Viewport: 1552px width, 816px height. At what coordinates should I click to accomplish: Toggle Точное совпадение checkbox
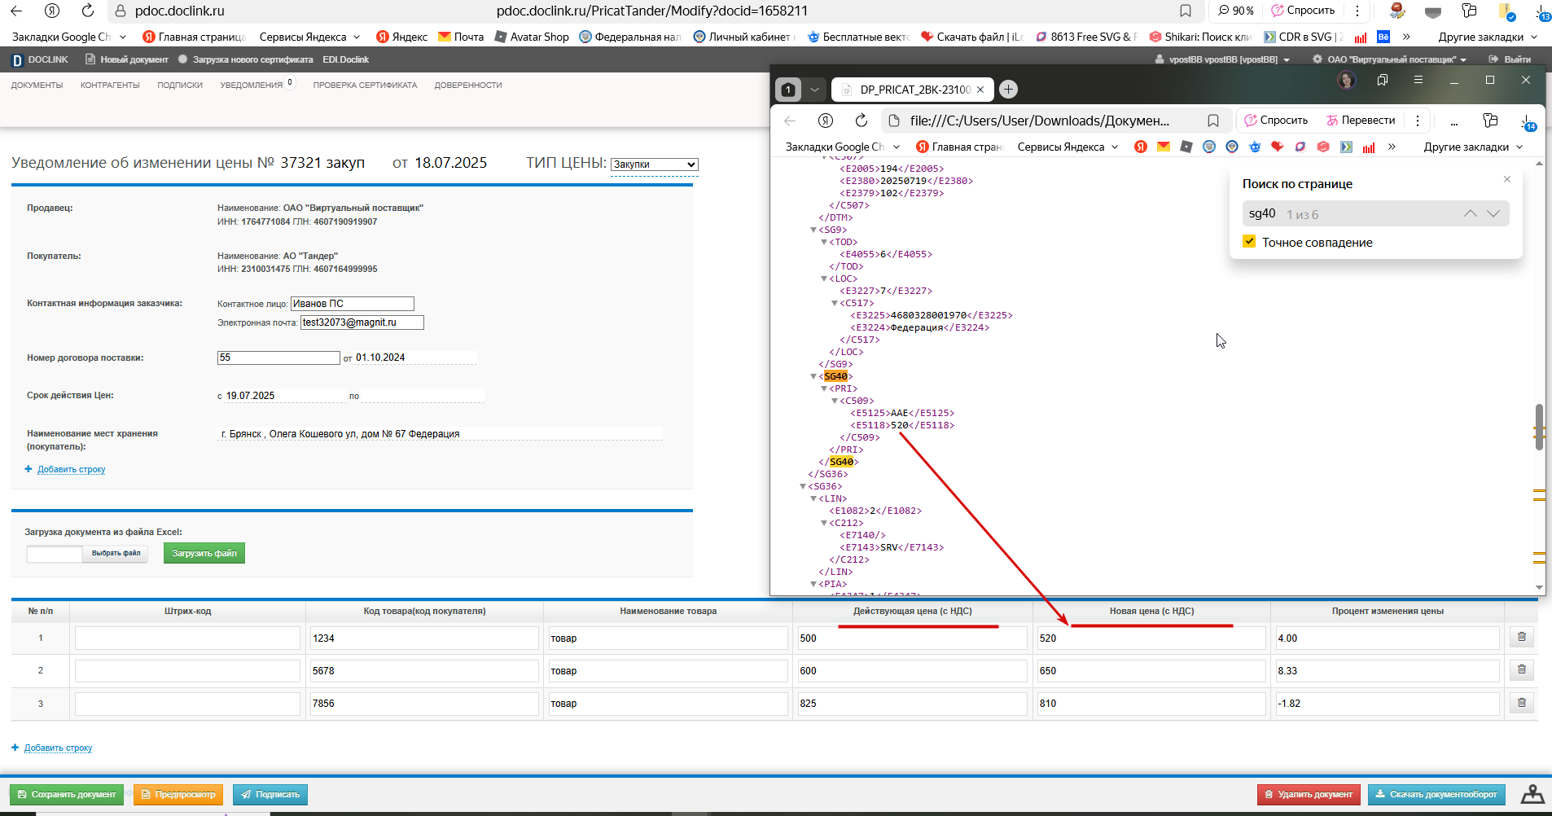point(1249,242)
